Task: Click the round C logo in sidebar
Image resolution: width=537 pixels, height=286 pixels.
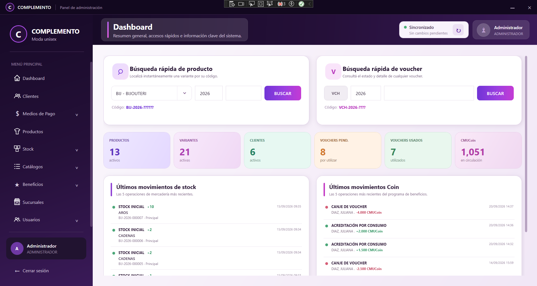Action: coord(18,34)
